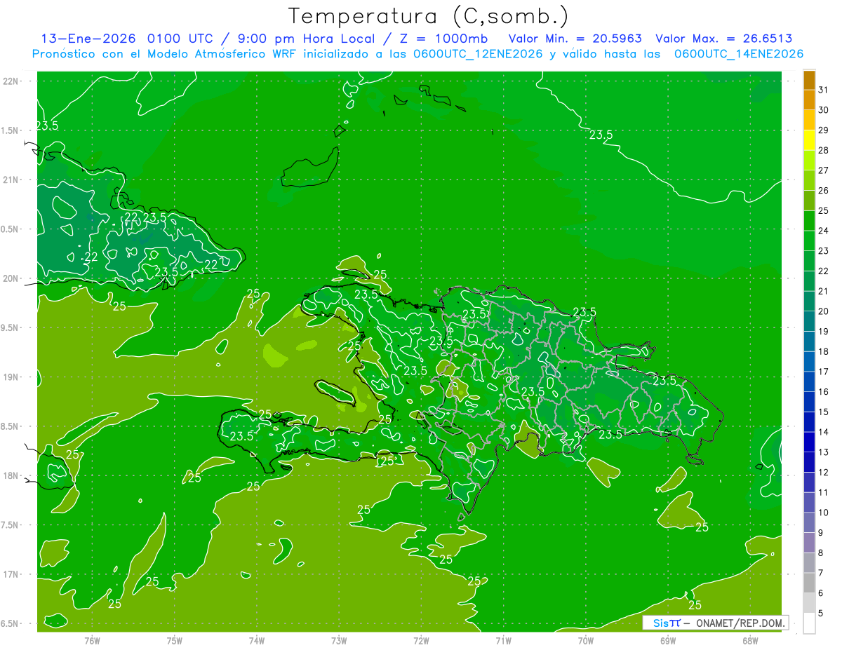Click the title 'Temperatura (C,somb.)'
This screenshot has width=842, height=650.
pos(428,16)
